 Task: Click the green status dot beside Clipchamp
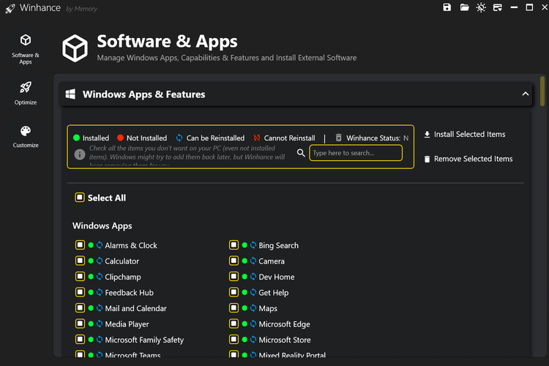[91, 277]
